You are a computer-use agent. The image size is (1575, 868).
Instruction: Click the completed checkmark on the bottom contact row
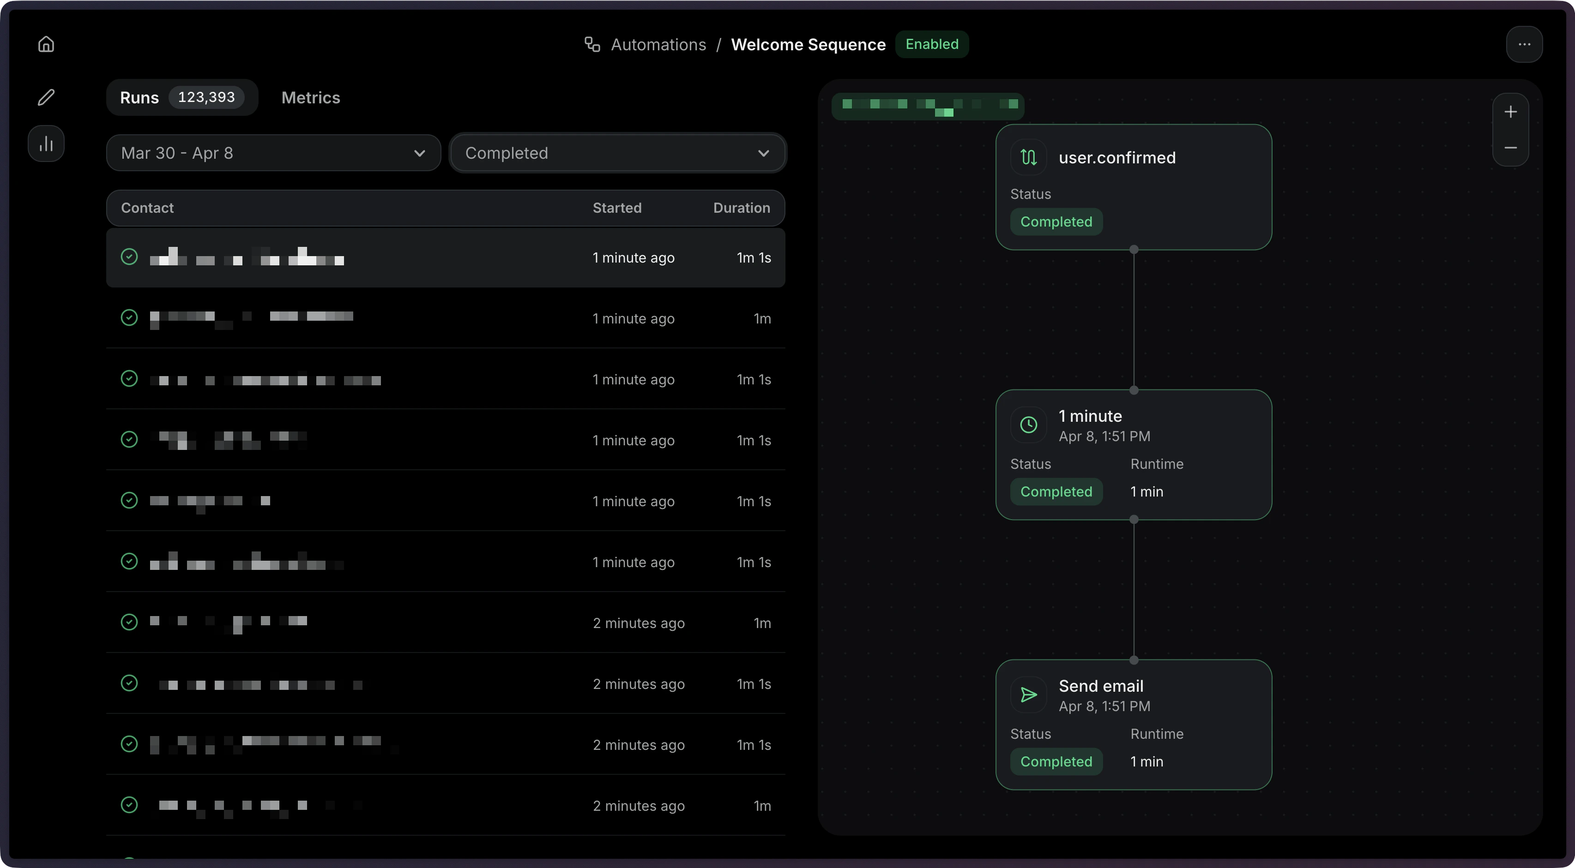(x=129, y=805)
